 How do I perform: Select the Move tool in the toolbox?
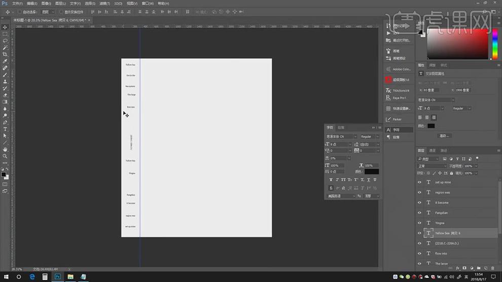point(5,27)
